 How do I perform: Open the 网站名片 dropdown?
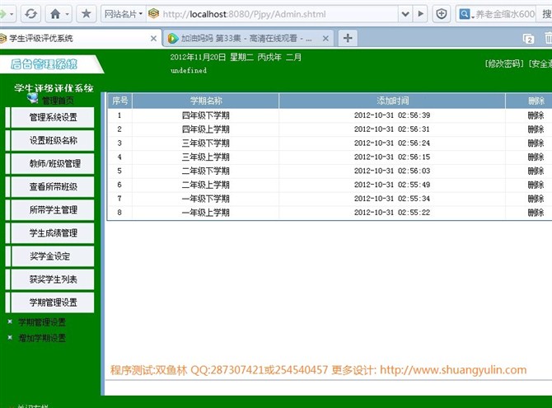[x=124, y=14]
